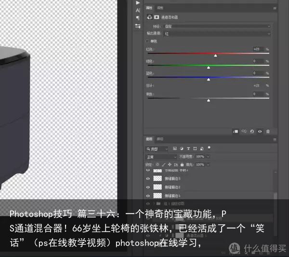The width and height of the screenshot is (289, 257).
Task: Open the 填充 Fill arrow dropdown
Action: [x=208, y=165]
